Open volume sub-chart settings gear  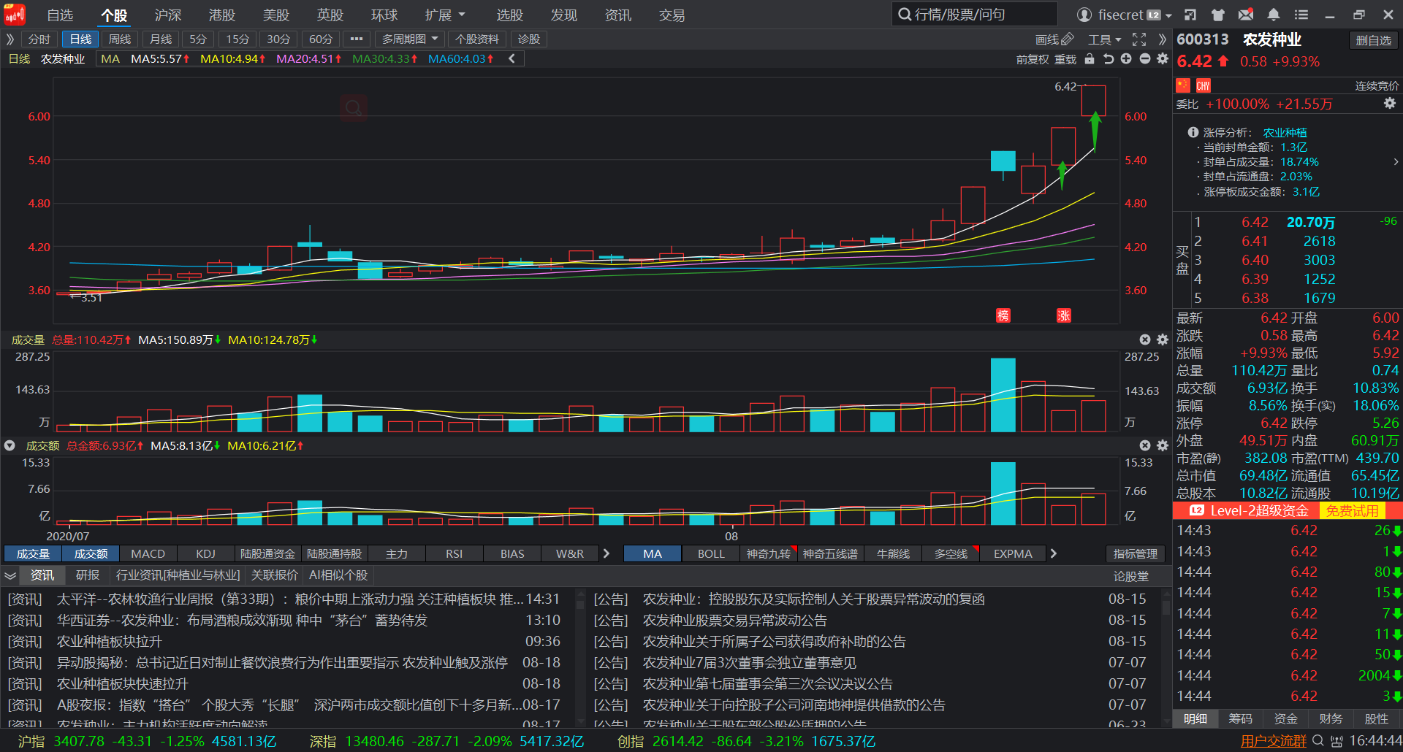(x=1163, y=339)
